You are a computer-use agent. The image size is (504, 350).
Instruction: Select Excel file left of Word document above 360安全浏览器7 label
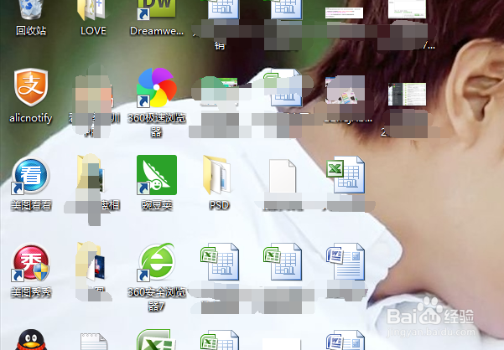[283, 262]
